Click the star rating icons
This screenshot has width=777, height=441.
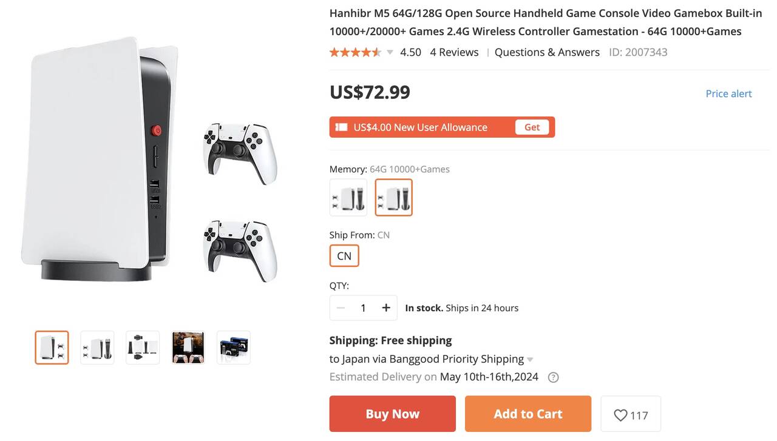(355, 52)
